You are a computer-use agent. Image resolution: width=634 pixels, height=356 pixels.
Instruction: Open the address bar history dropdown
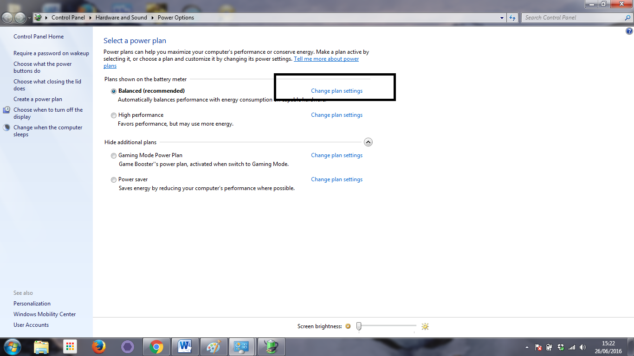pos(502,18)
